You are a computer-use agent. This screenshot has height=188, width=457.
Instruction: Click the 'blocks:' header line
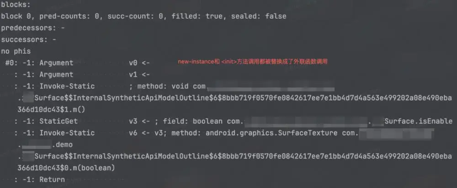16,5
